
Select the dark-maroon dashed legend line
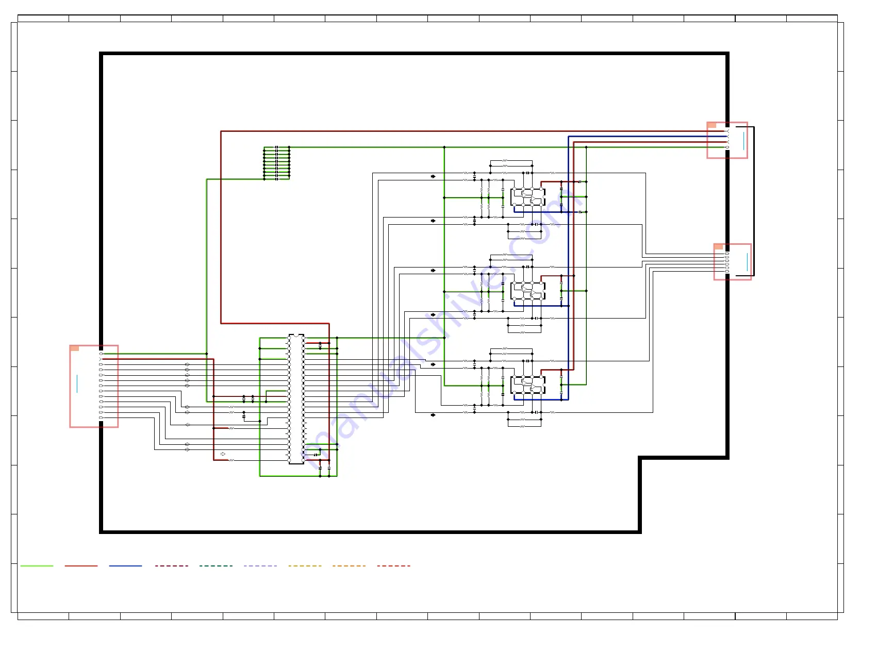pos(172,566)
